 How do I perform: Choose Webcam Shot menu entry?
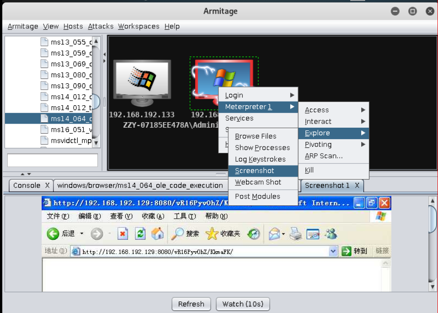coord(263,182)
